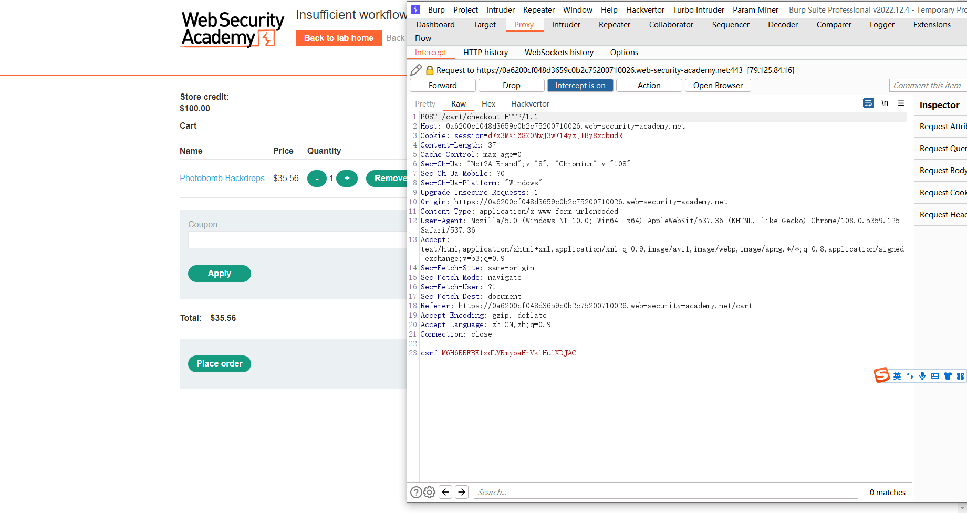The width and height of the screenshot is (967, 513).
Task: Click the csrf token line in request
Action: (498, 353)
